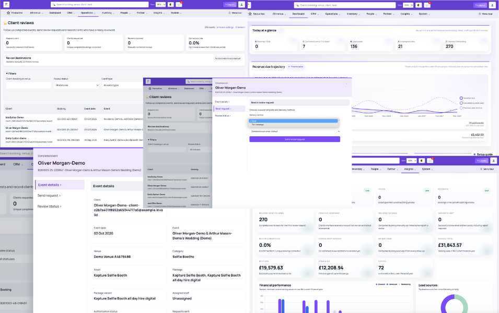Open Review status dropdown in top-left filters
This screenshot has height=313, width=499.
(x=76, y=85)
